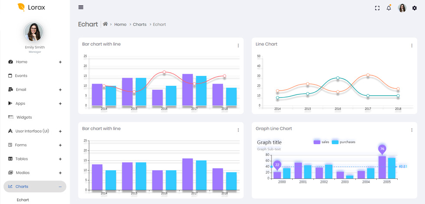Expand User Interface (UI) plus sign

point(60,131)
